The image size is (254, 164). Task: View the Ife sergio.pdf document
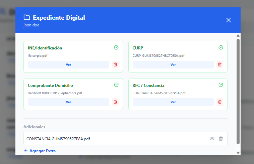68,64
